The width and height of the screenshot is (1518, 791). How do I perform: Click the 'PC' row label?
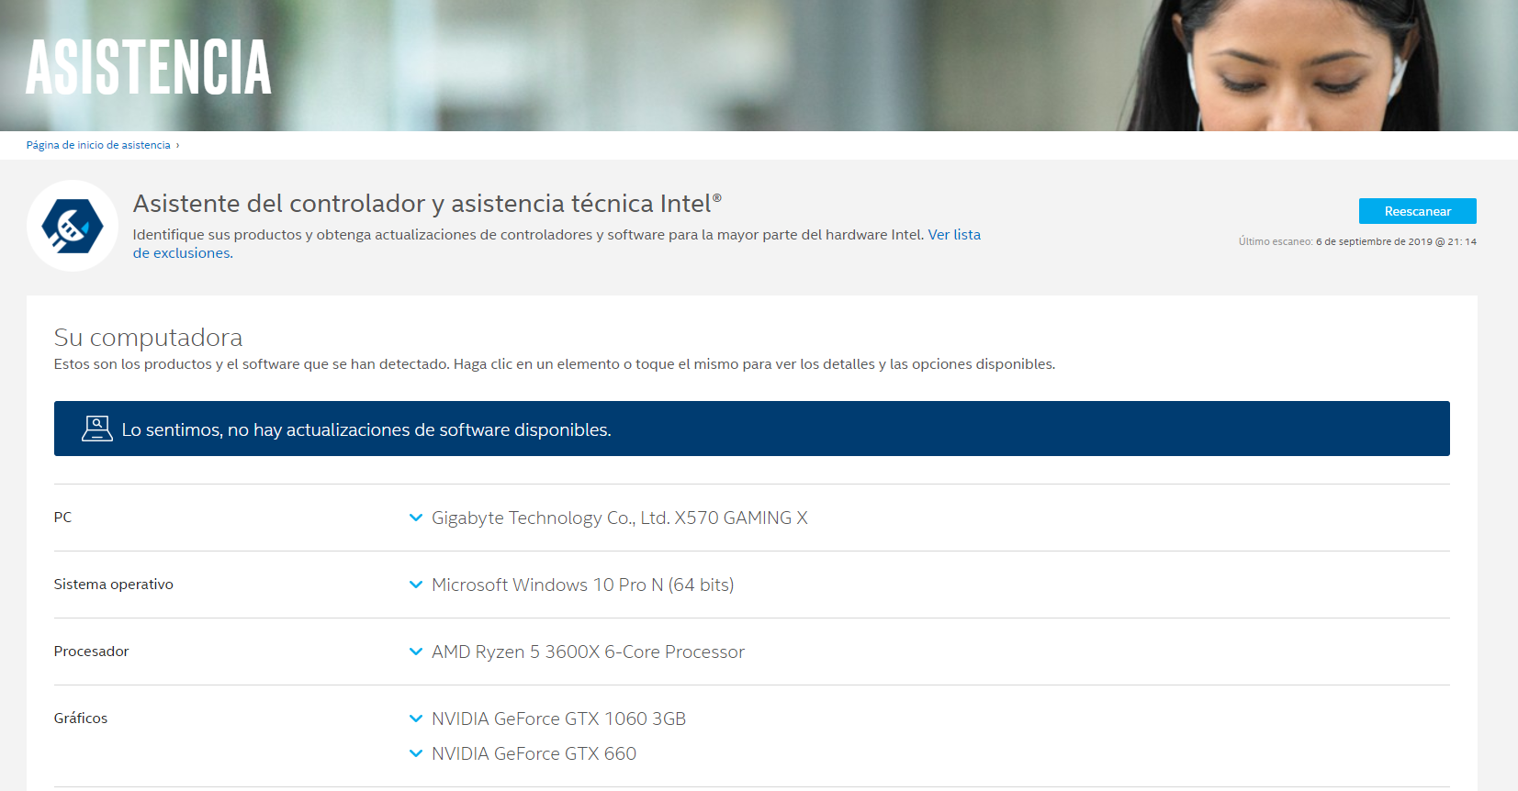[x=62, y=518]
